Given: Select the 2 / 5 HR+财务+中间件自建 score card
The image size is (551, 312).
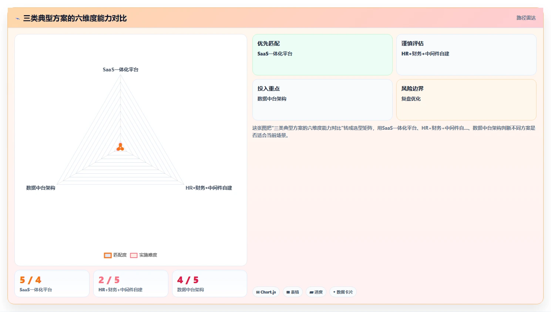Looking at the screenshot, I should coord(131,284).
